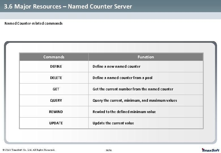Click 'Query the current, minimum, and maximum values'
221x153 pixels.
pyautogui.click(x=135, y=101)
